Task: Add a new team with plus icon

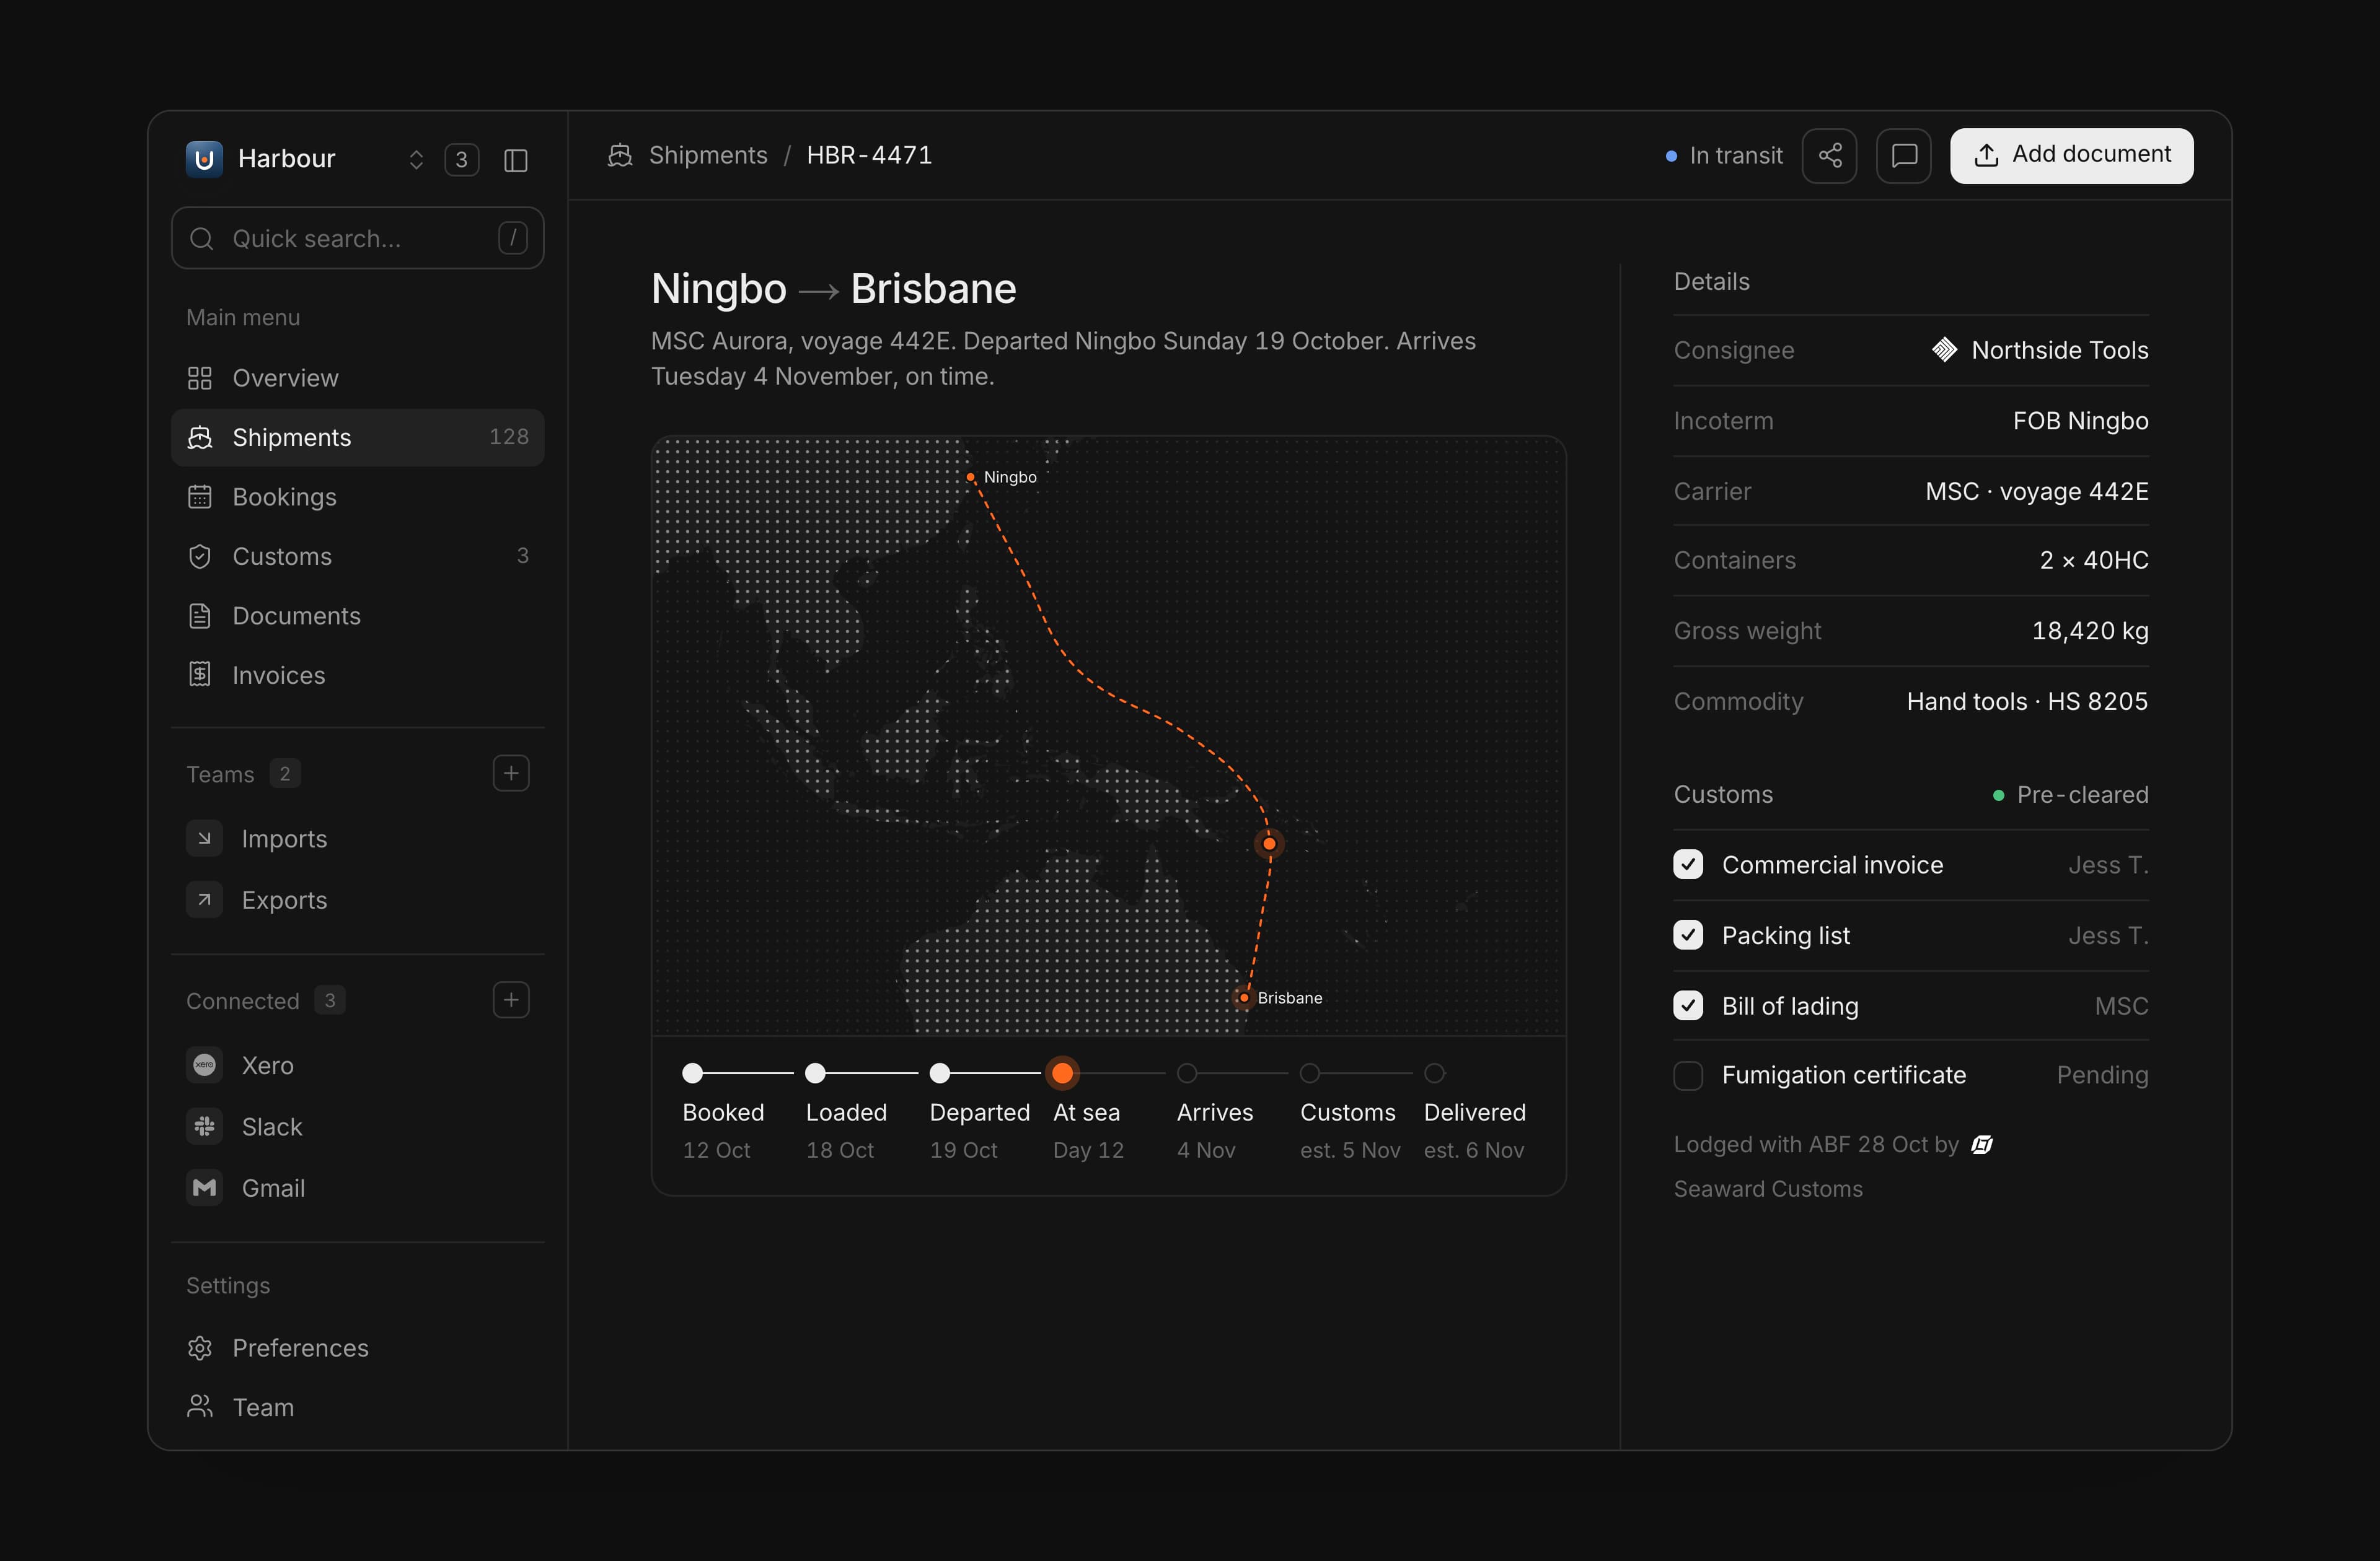Action: point(511,774)
